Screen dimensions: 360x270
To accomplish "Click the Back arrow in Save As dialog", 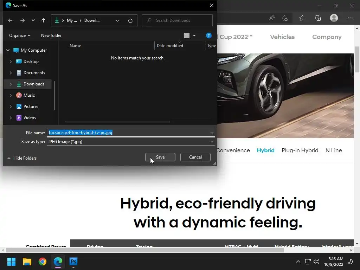I will click(10, 20).
